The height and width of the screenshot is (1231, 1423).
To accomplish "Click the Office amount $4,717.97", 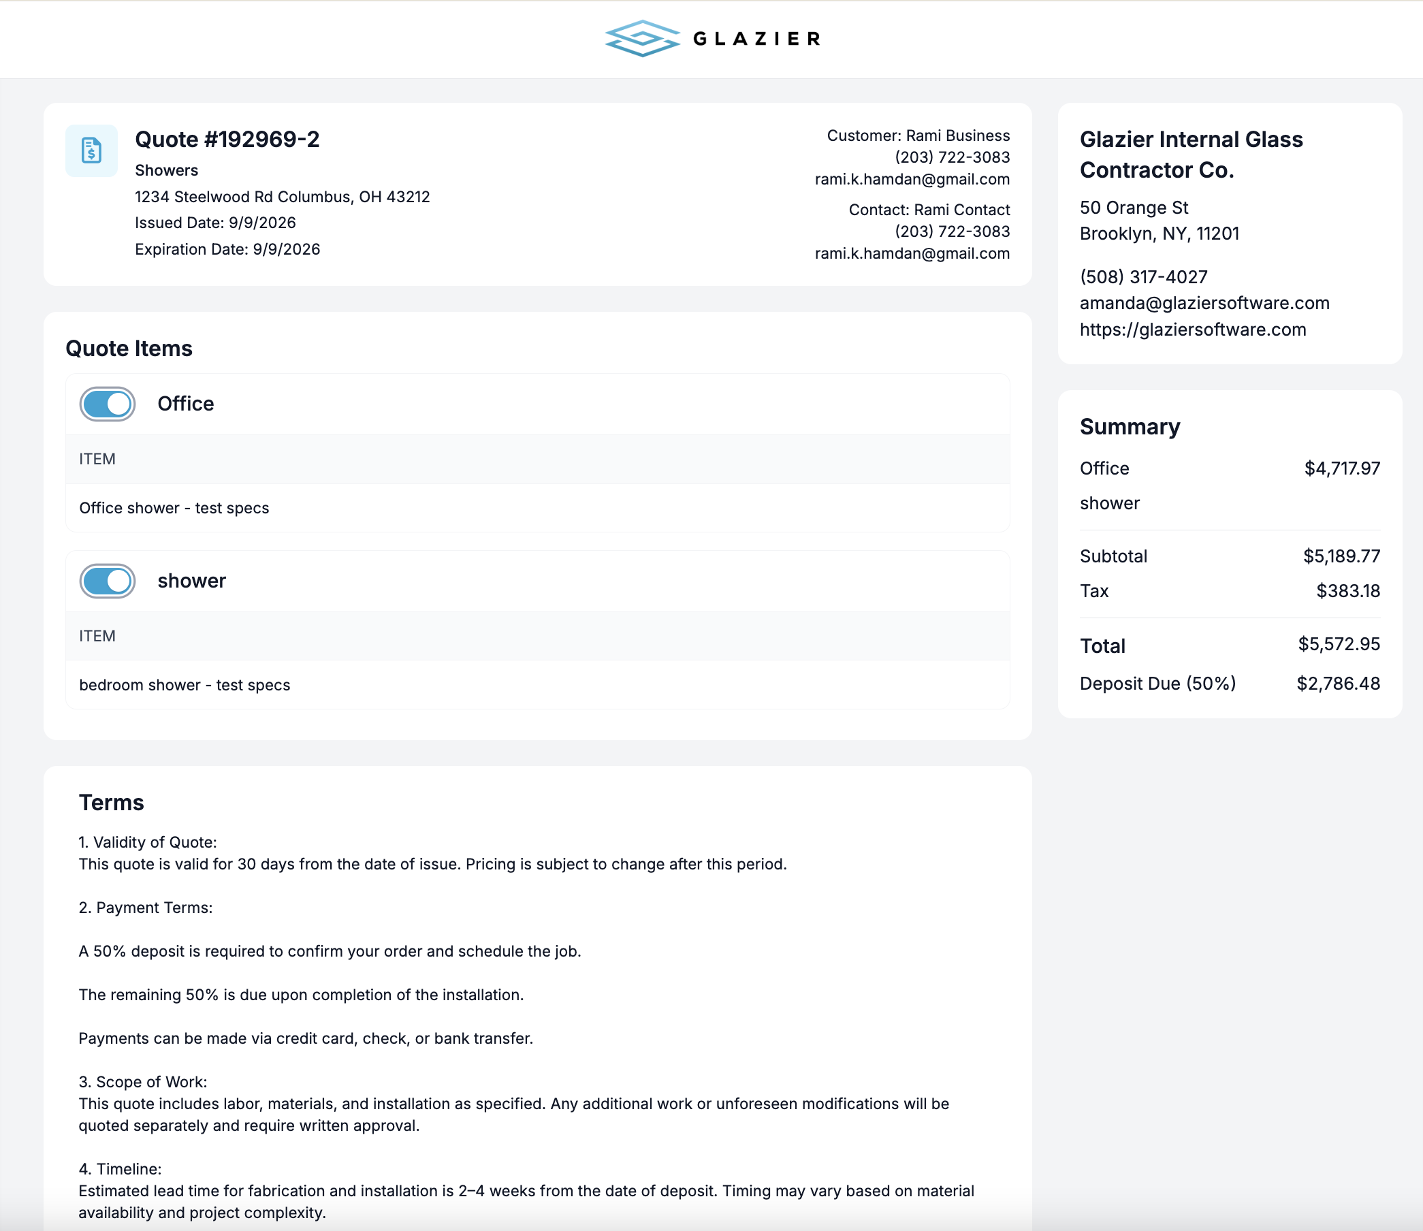I will click(x=1342, y=468).
